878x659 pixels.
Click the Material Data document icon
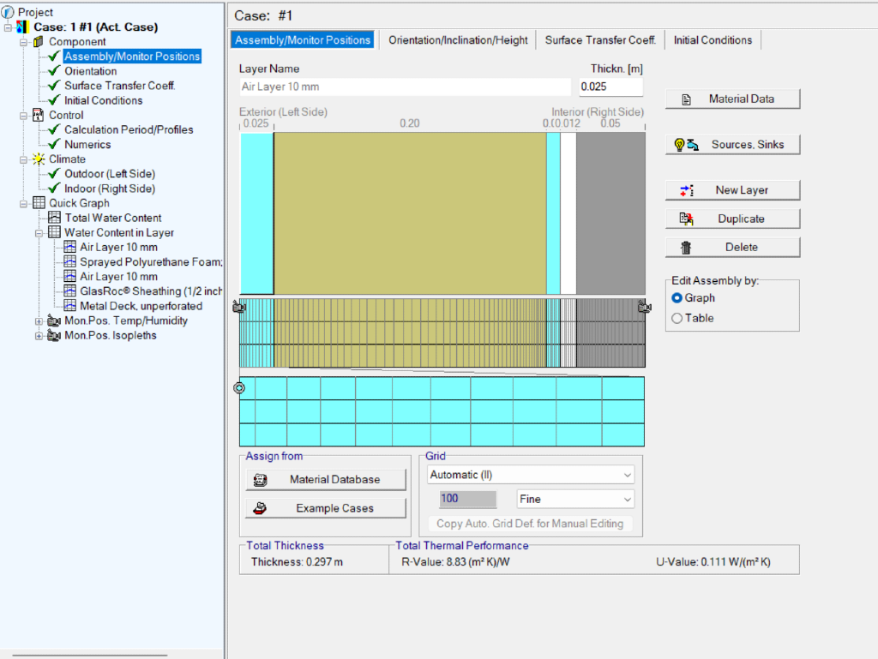[x=686, y=99]
